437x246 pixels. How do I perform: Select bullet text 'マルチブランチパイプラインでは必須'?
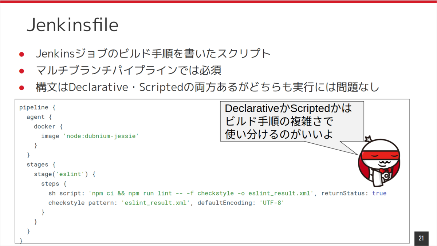(x=129, y=70)
